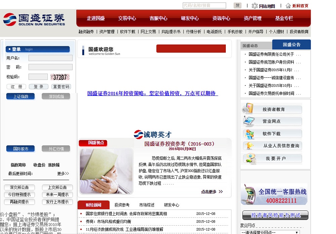
Task: Click the 注册 register button
Action: 16,86
